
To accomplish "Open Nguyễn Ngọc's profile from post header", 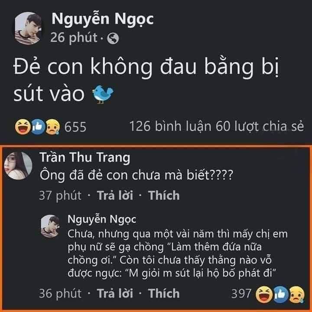I will point(102,19).
